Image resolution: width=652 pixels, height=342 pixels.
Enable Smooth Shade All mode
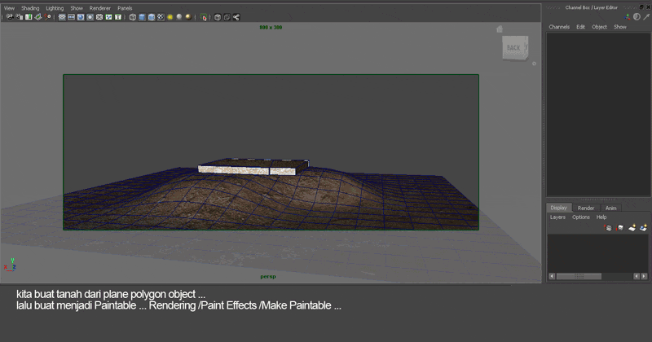tap(142, 17)
